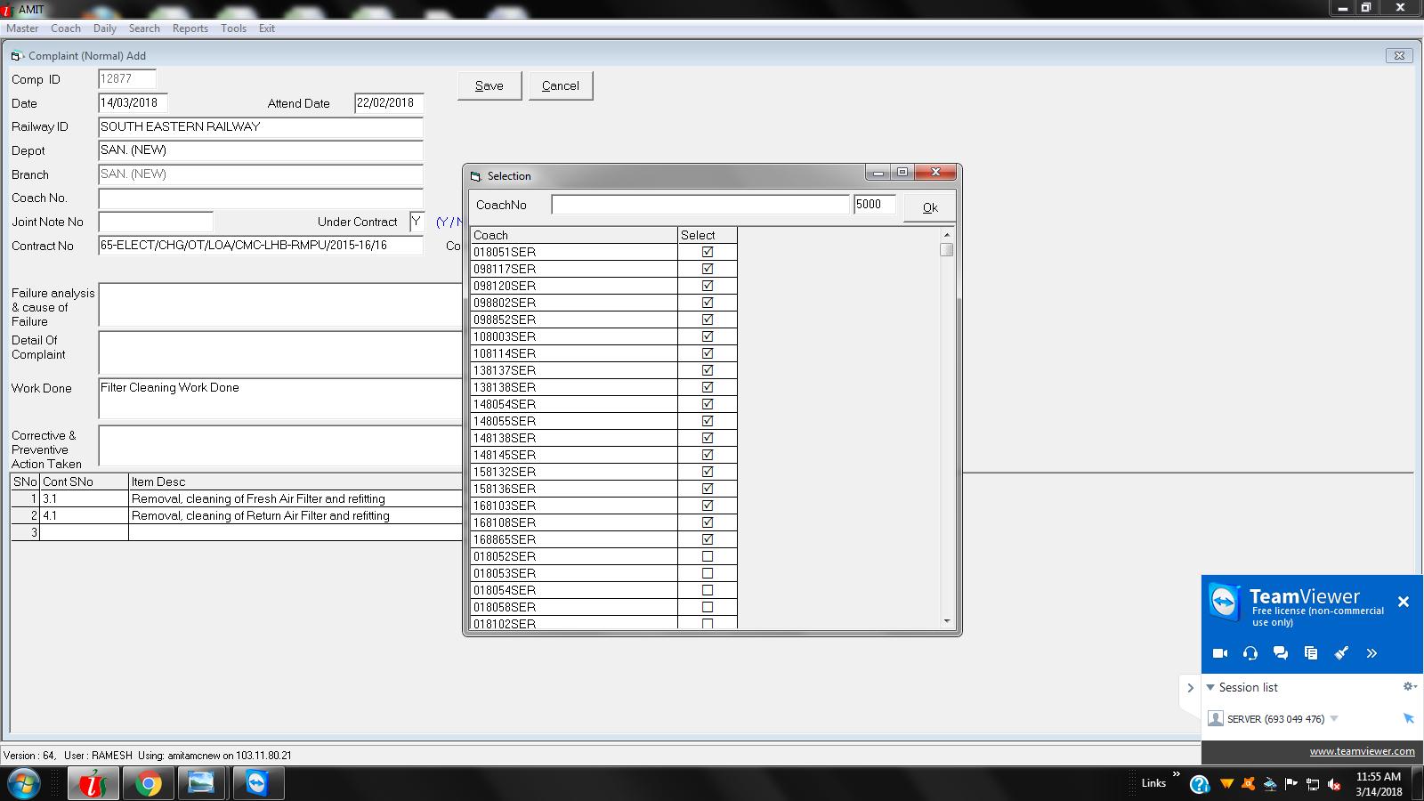Click the Selection list vertical scrollbar thumb
1424x801 pixels.
(x=947, y=250)
